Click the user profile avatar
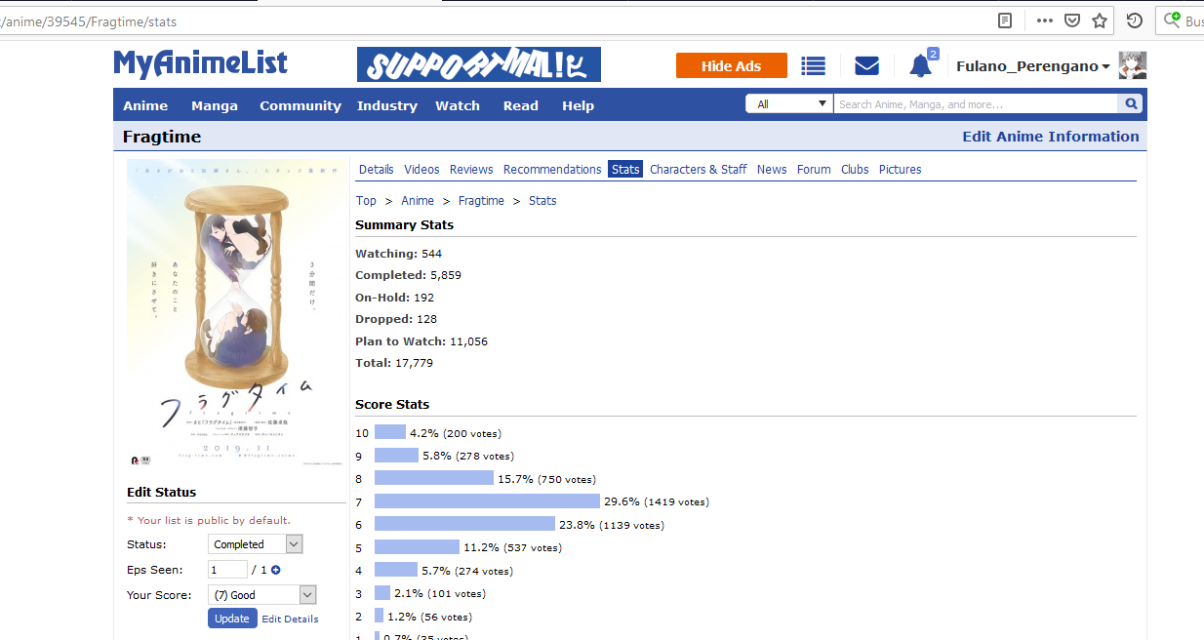Image resolution: width=1204 pixels, height=640 pixels. tap(1132, 65)
